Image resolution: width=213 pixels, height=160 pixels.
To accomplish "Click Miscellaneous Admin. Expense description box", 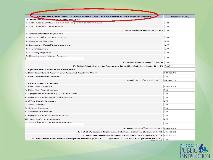I will click(x=55, y=58).
